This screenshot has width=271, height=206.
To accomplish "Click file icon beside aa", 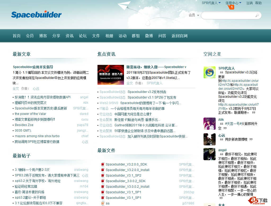I will 103,203.
